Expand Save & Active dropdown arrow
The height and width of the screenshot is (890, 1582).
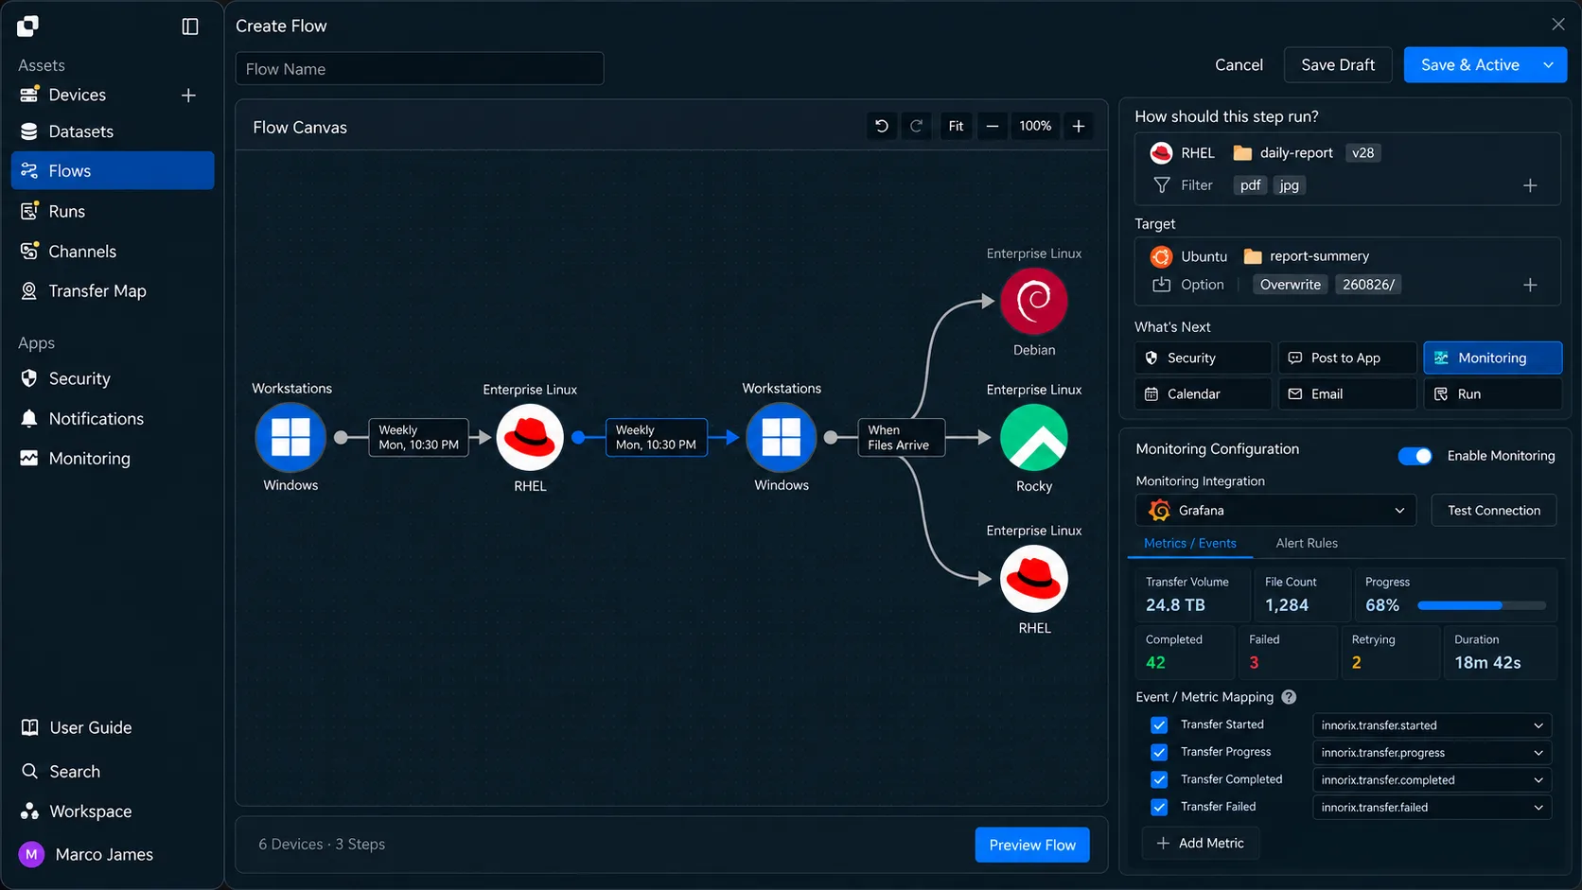(1548, 65)
